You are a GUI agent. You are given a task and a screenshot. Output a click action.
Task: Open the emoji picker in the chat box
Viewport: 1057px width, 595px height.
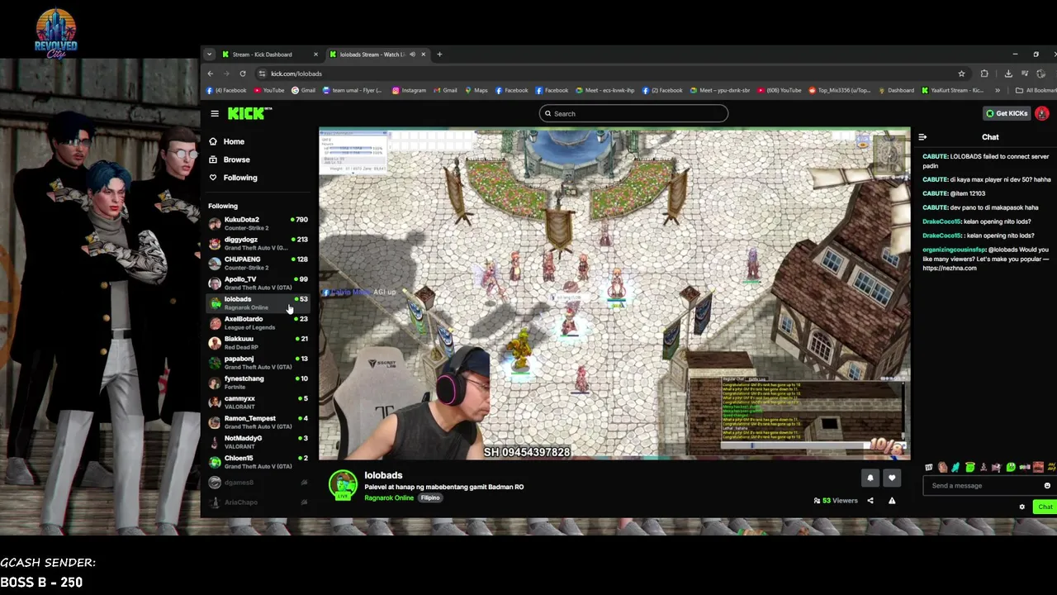[1047, 486]
